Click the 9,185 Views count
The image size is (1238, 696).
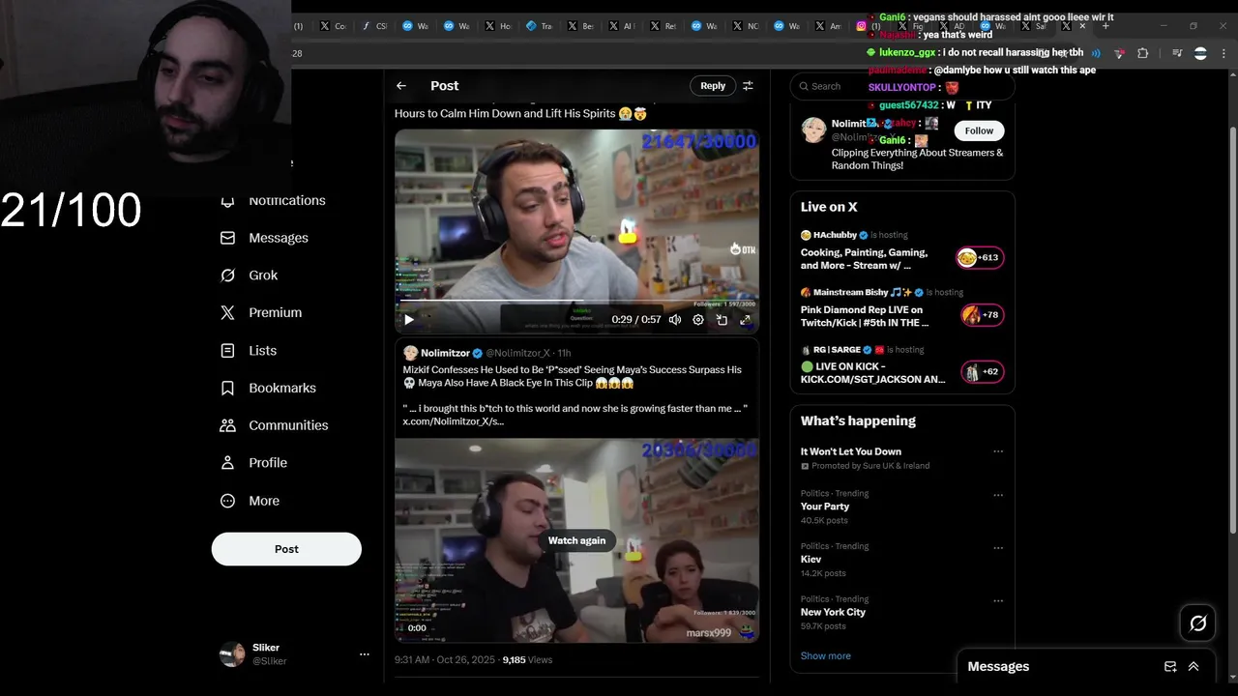tap(527, 659)
